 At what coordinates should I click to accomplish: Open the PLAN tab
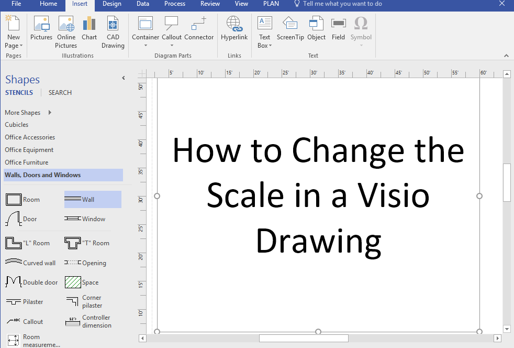271,4
